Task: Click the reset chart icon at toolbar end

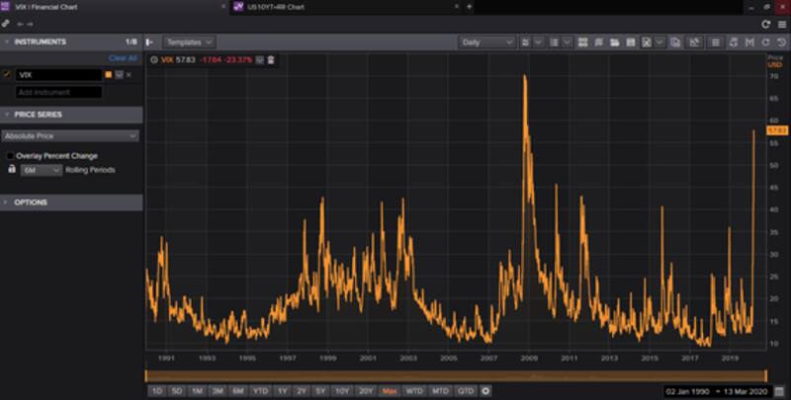Action: point(781,42)
